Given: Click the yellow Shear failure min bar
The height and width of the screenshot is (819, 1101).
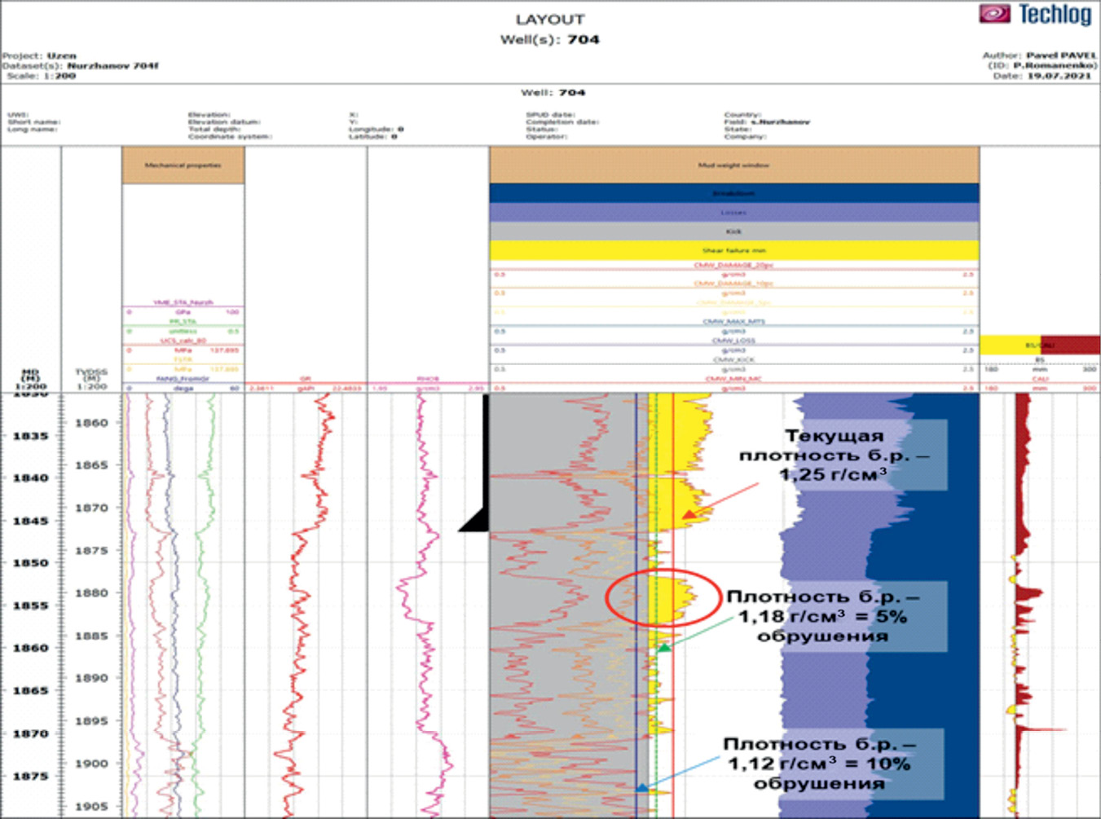Looking at the screenshot, I should tap(733, 251).
